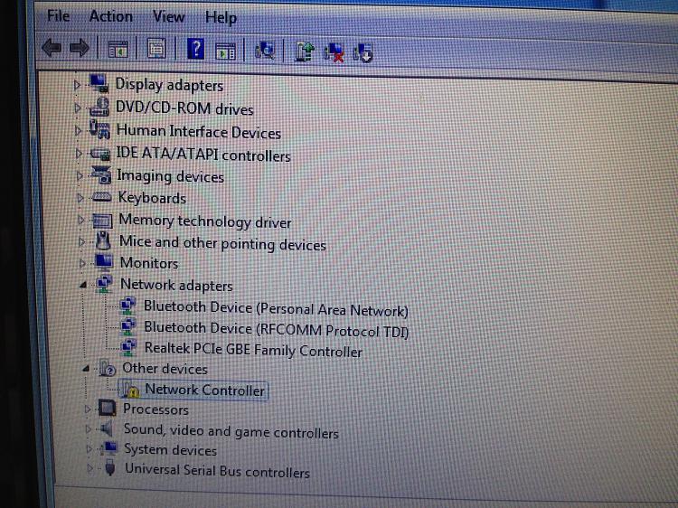Click the Processors chip icon
Screen dimensions: 678x508
point(108,408)
